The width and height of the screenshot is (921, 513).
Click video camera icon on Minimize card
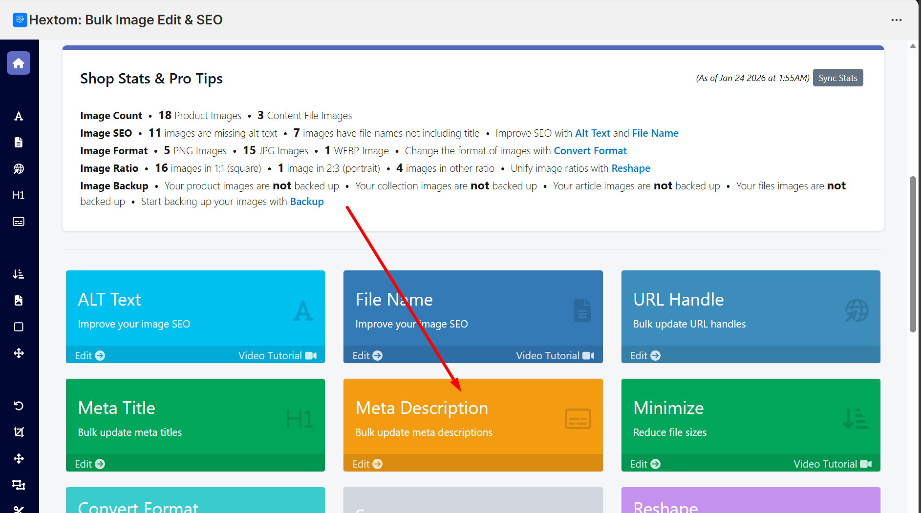point(866,464)
